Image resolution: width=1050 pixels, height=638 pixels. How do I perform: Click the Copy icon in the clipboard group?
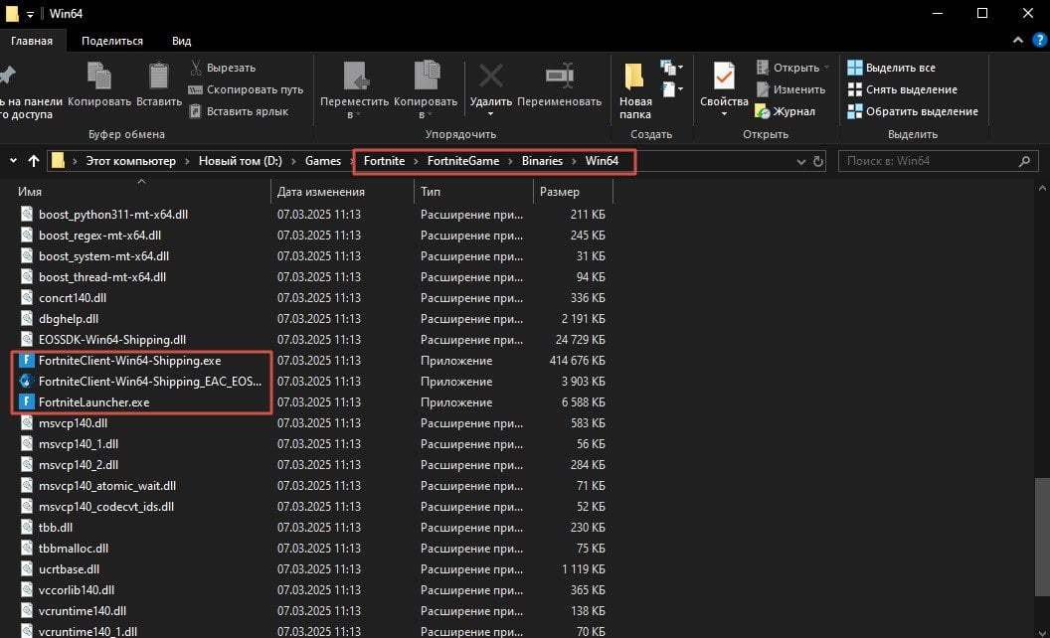pyautogui.click(x=99, y=77)
